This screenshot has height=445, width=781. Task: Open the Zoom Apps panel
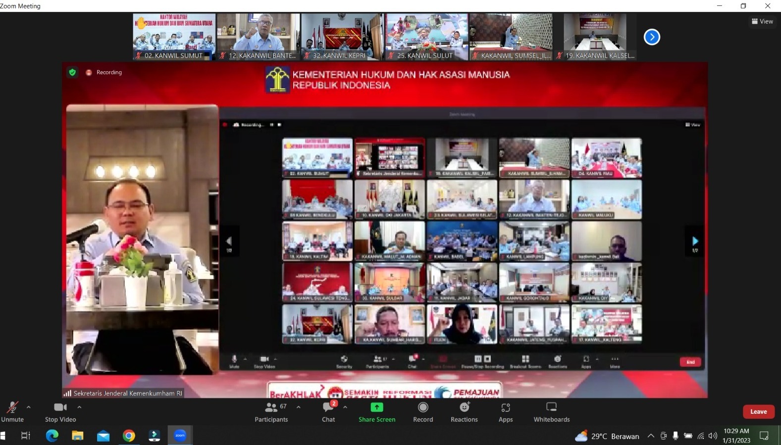[506, 411]
